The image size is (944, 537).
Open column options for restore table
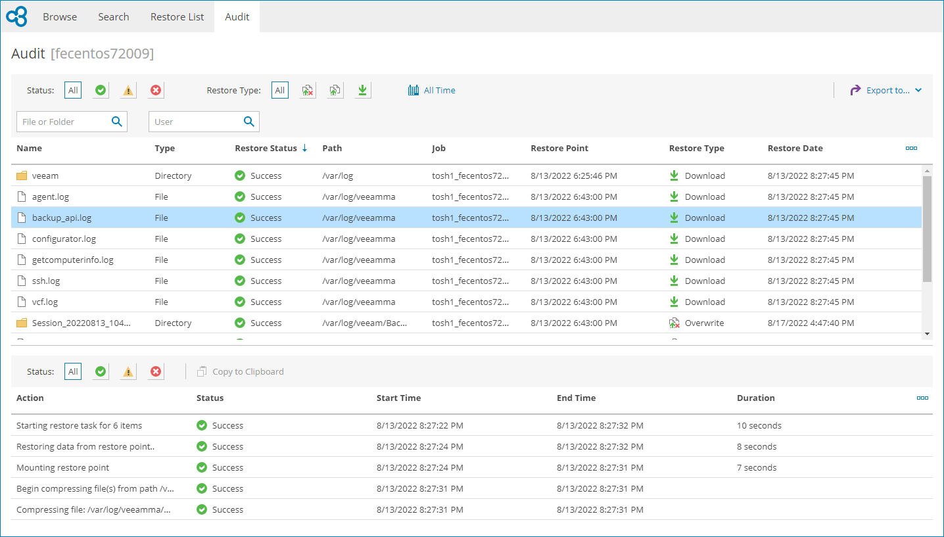911,149
